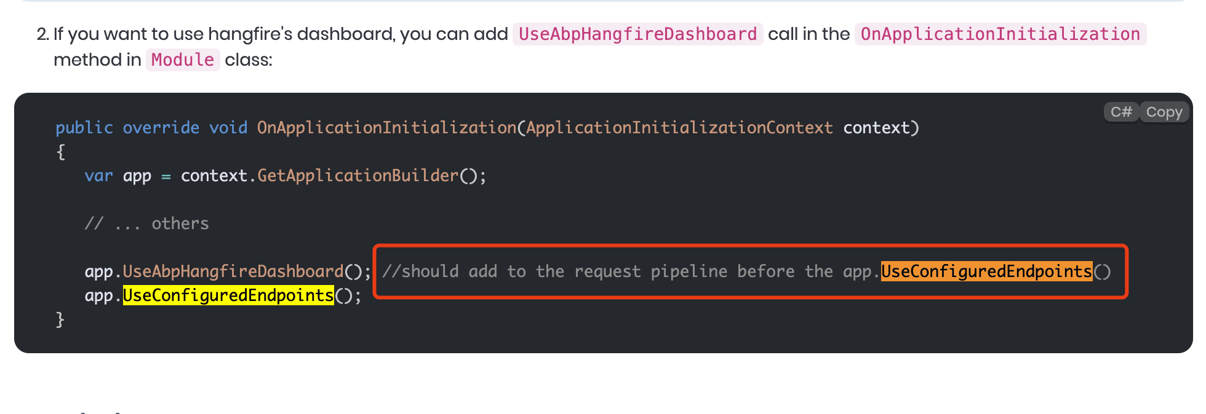Viewport: 1206px width, 414px height.
Task: Click the Copy button on the code block
Action: click(x=1164, y=112)
